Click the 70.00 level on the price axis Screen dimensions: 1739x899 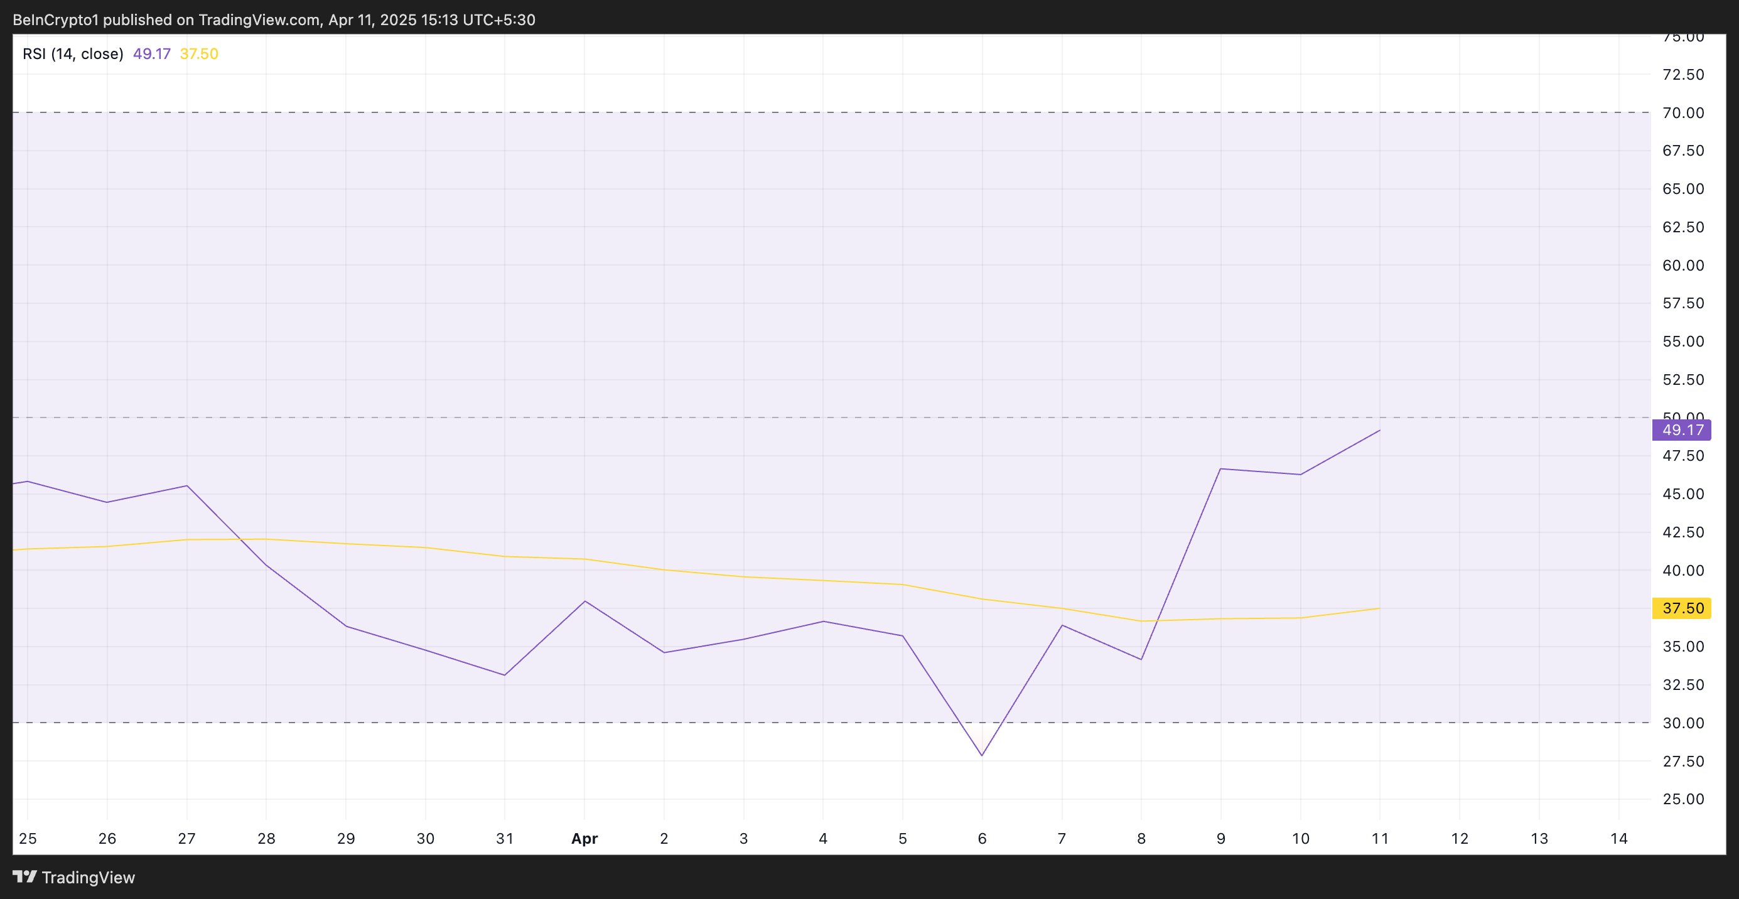(1682, 113)
